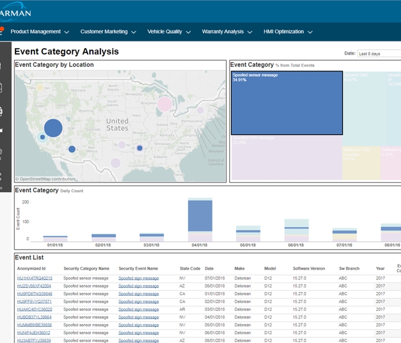Image resolution: width=401 pixels, height=343 pixels.
Task: Sort by the Sw Branch column header
Action: pyautogui.click(x=349, y=269)
